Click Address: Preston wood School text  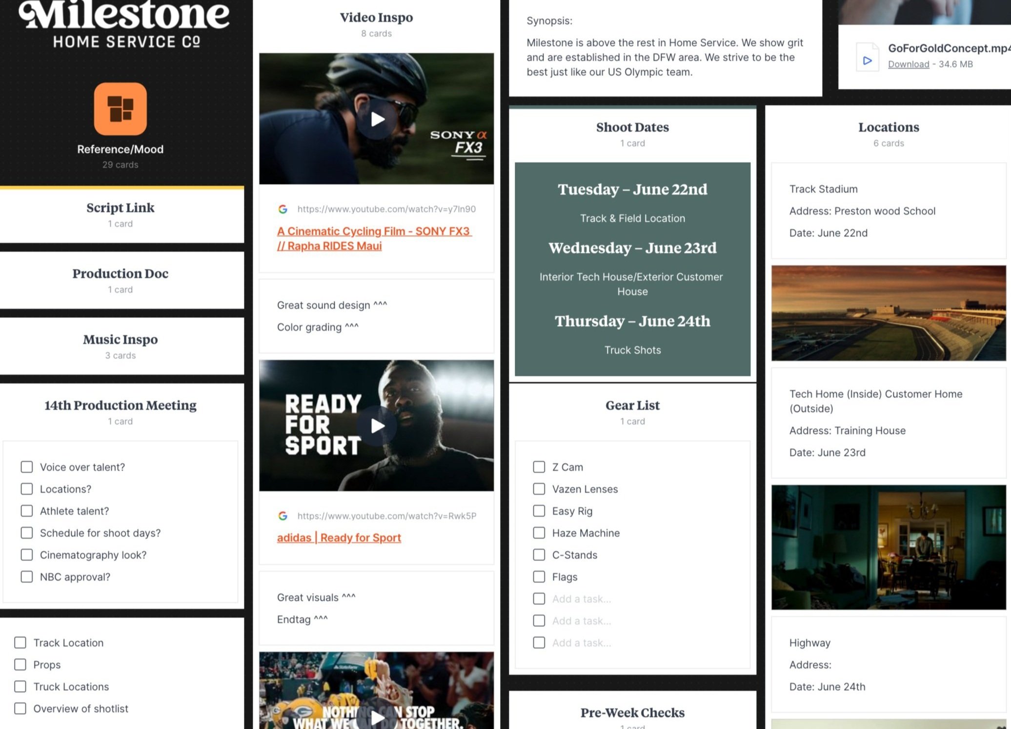point(862,211)
